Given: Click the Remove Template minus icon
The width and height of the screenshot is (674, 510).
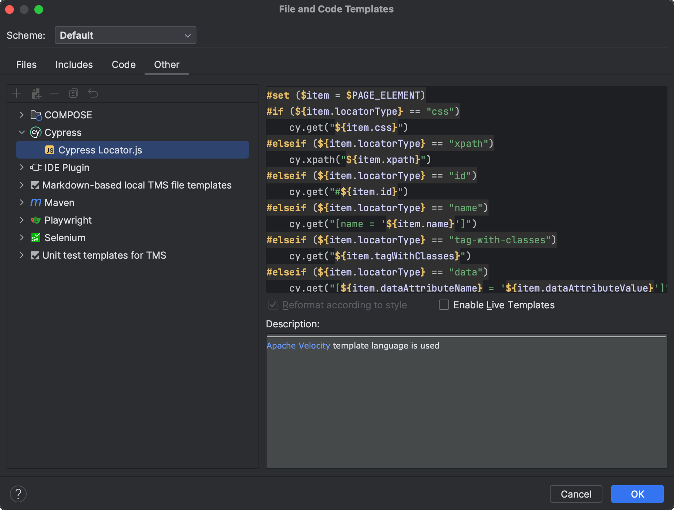Looking at the screenshot, I should (x=54, y=94).
